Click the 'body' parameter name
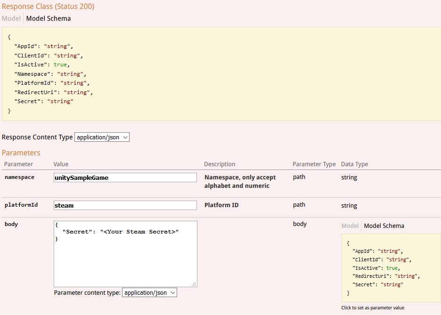Viewport: 441px width, 315px height. point(11,224)
